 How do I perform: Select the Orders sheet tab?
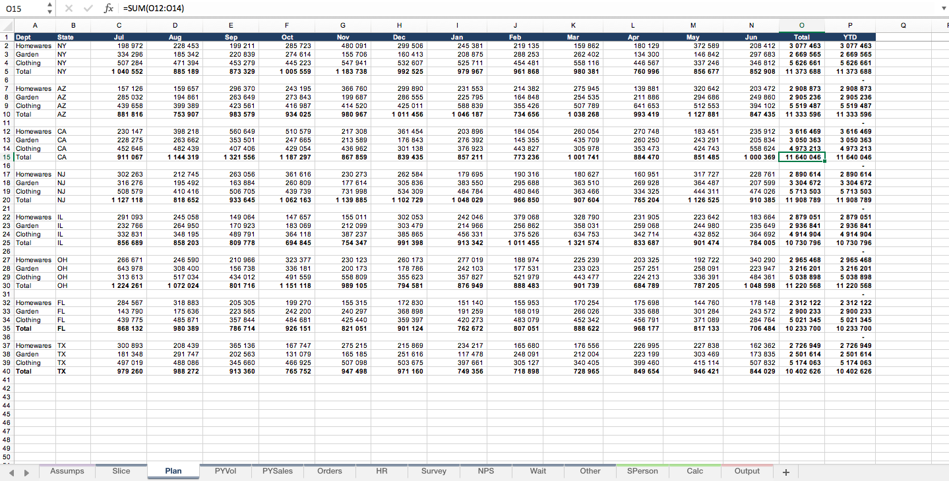(329, 471)
